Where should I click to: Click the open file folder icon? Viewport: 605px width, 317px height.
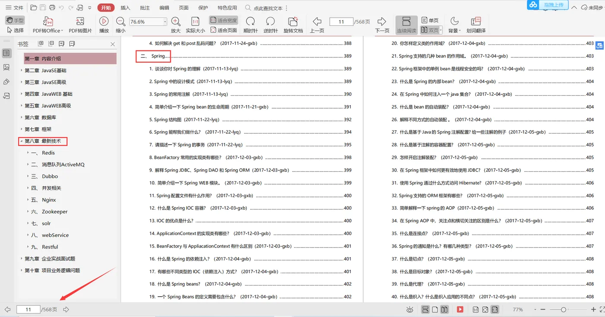[34, 8]
